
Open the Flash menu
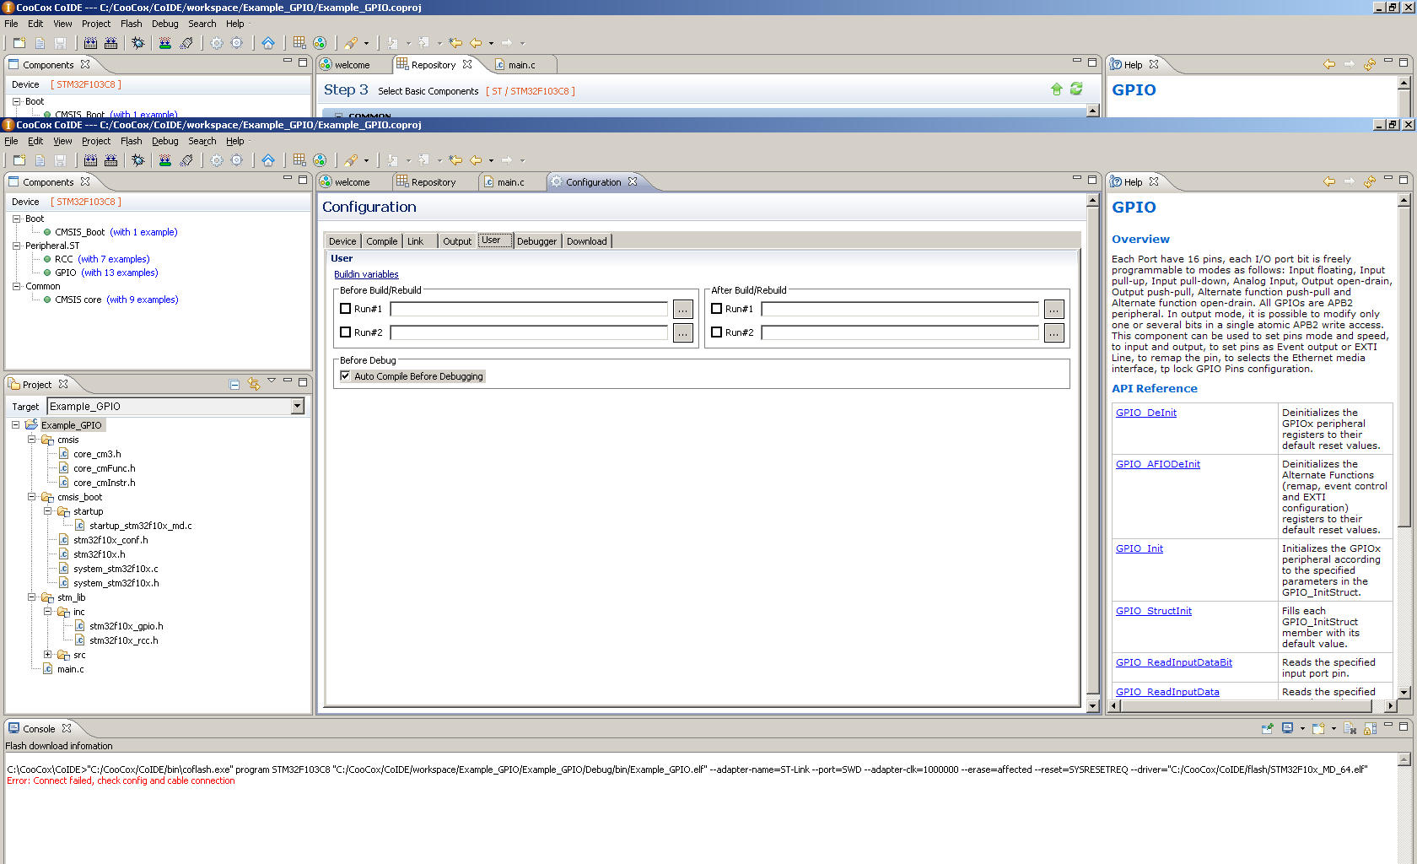[x=131, y=141]
